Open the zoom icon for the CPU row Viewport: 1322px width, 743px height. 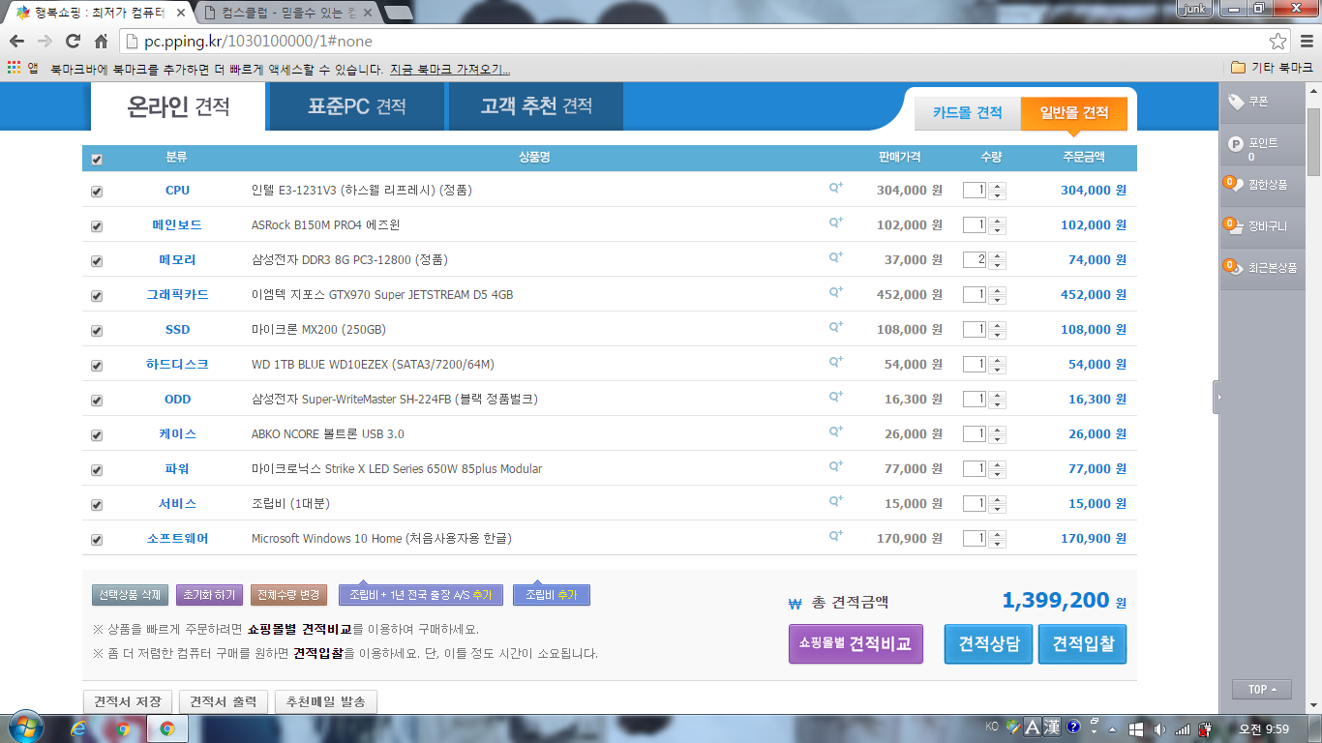click(x=836, y=189)
